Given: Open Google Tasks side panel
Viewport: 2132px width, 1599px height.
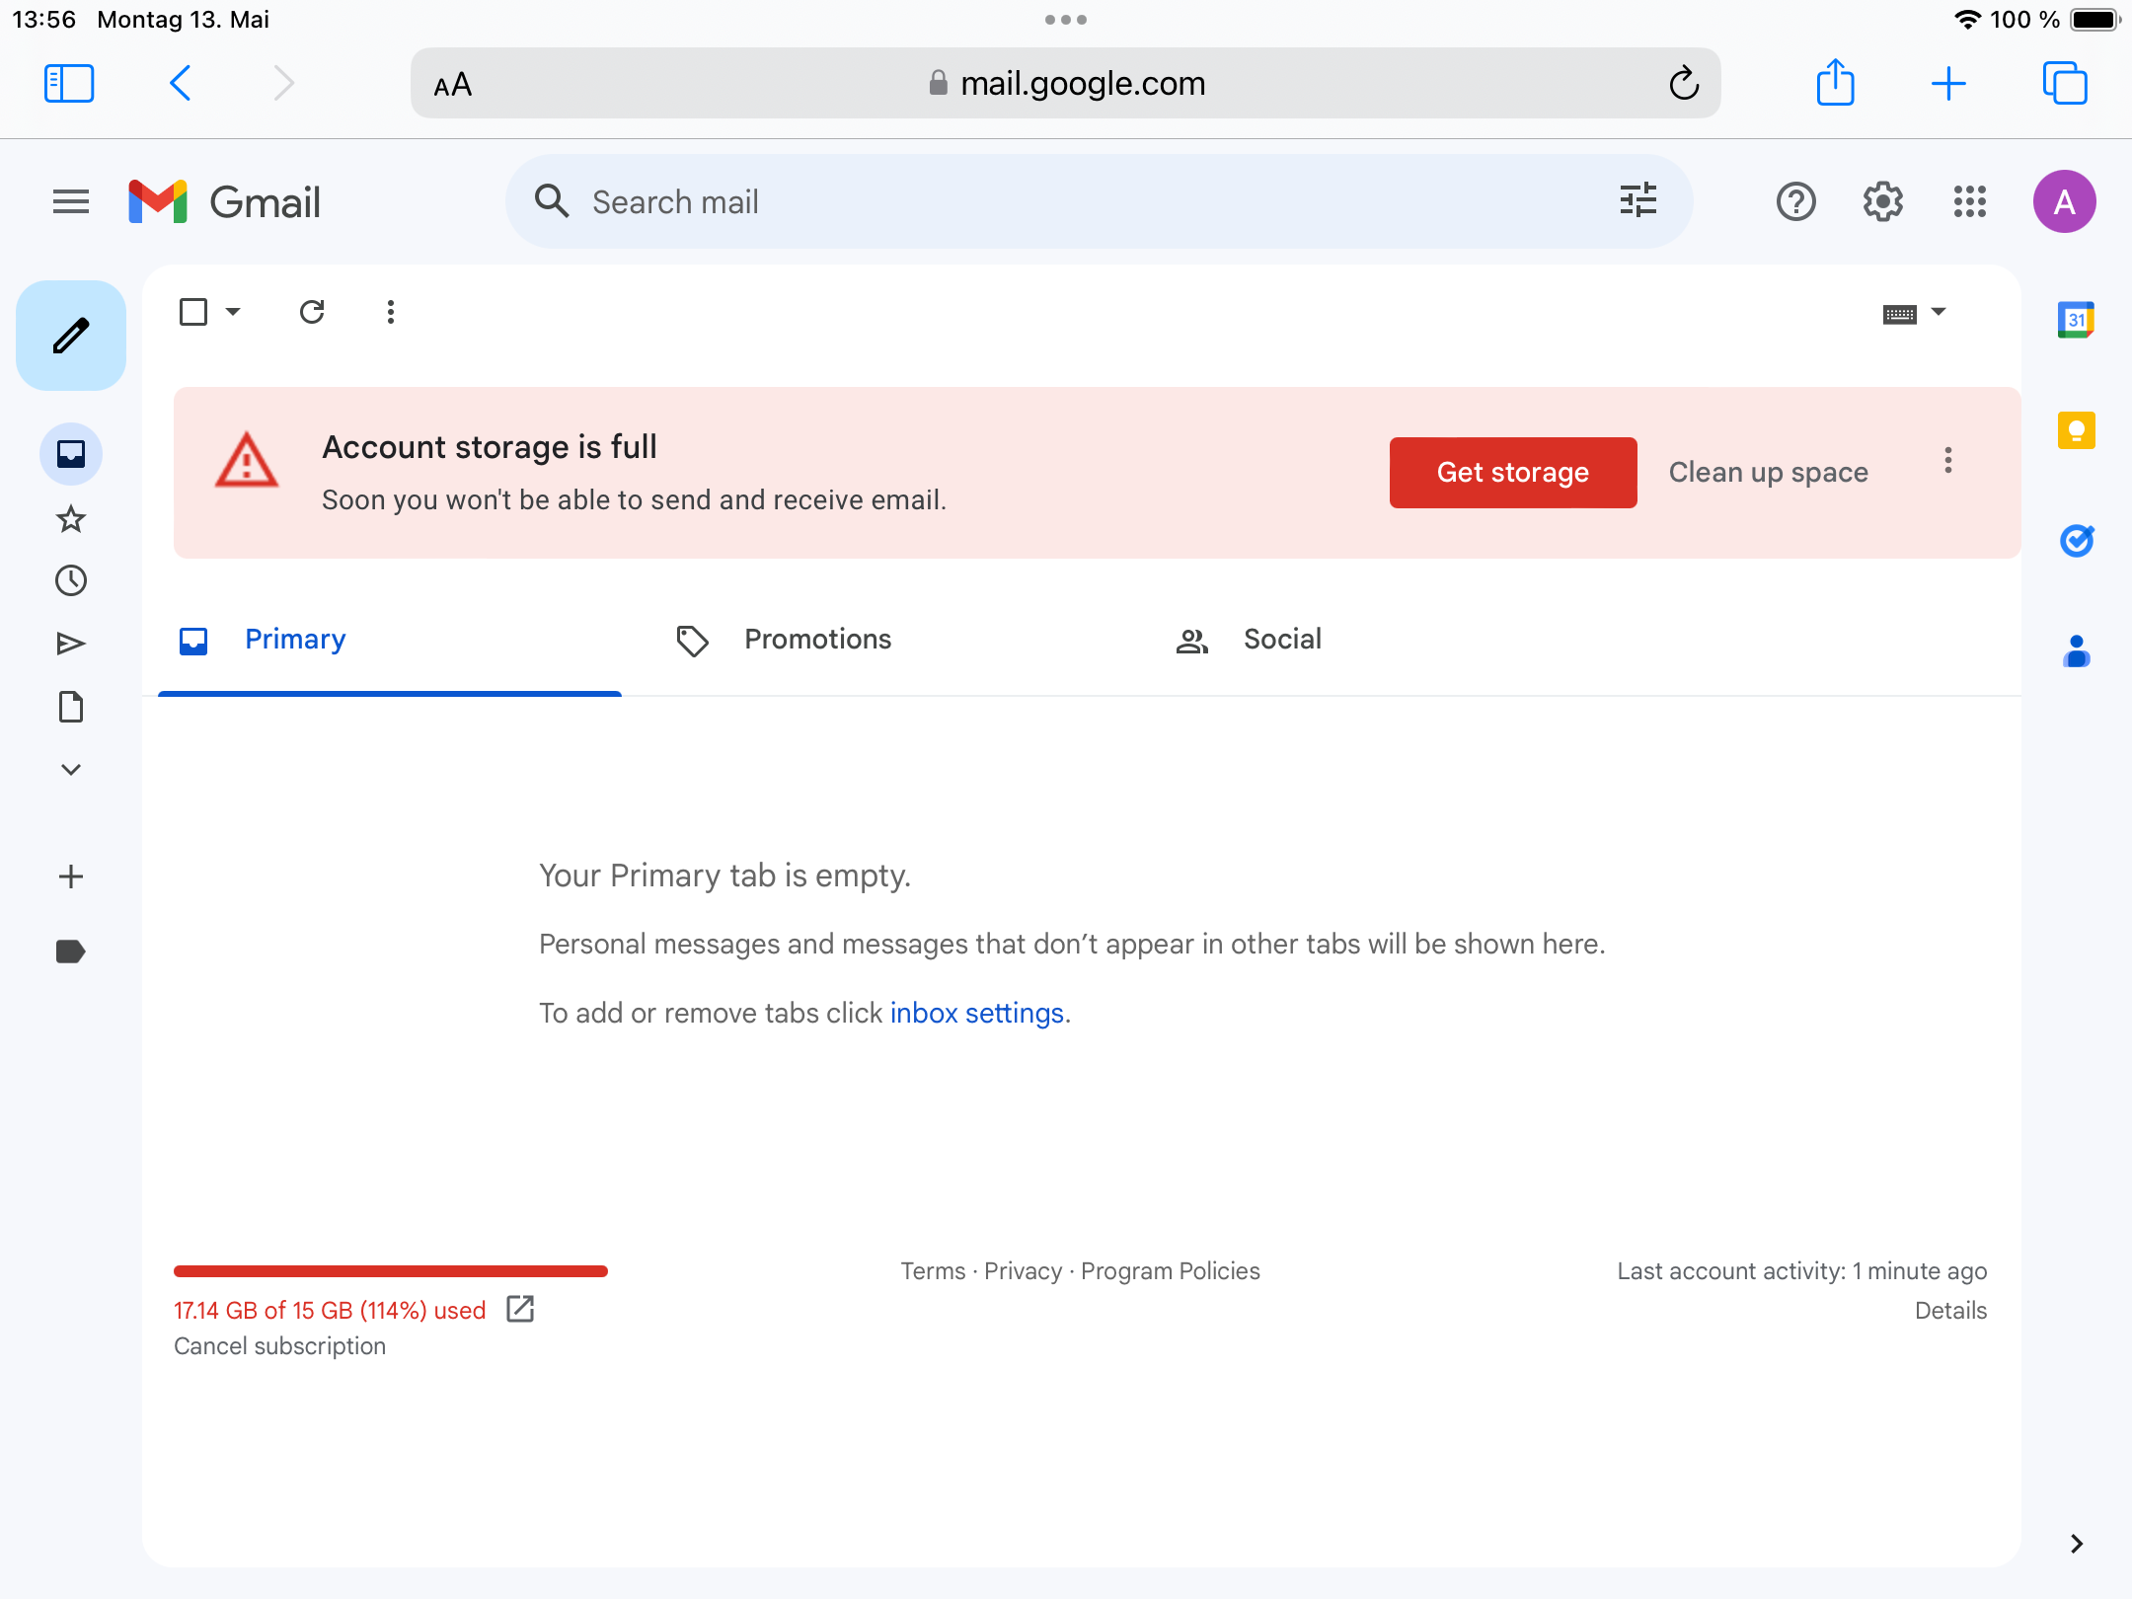Looking at the screenshot, I should [2077, 541].
